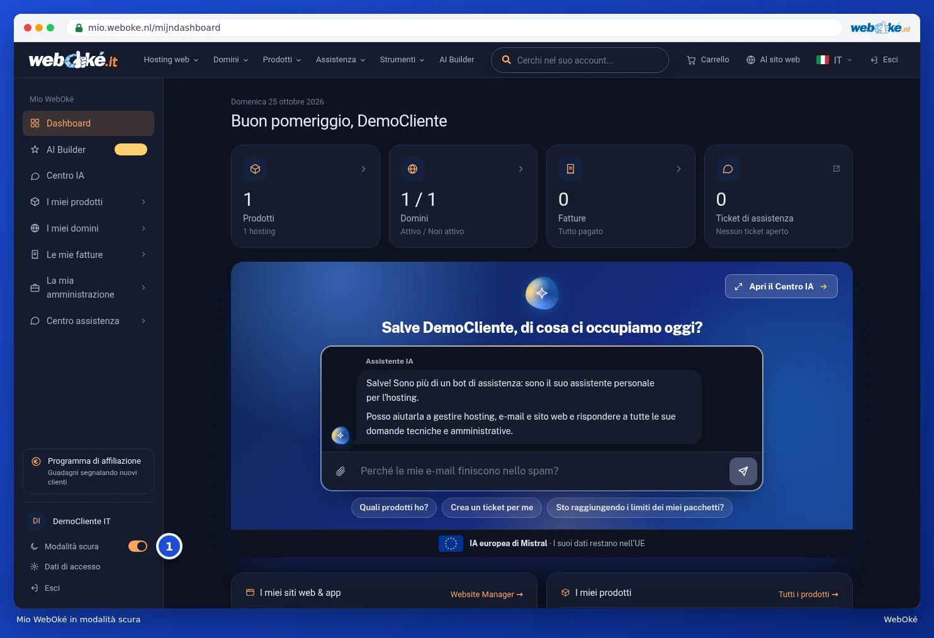
Task: Expand I miei prodotti in sidebar
Action: [x=88, y=202]
